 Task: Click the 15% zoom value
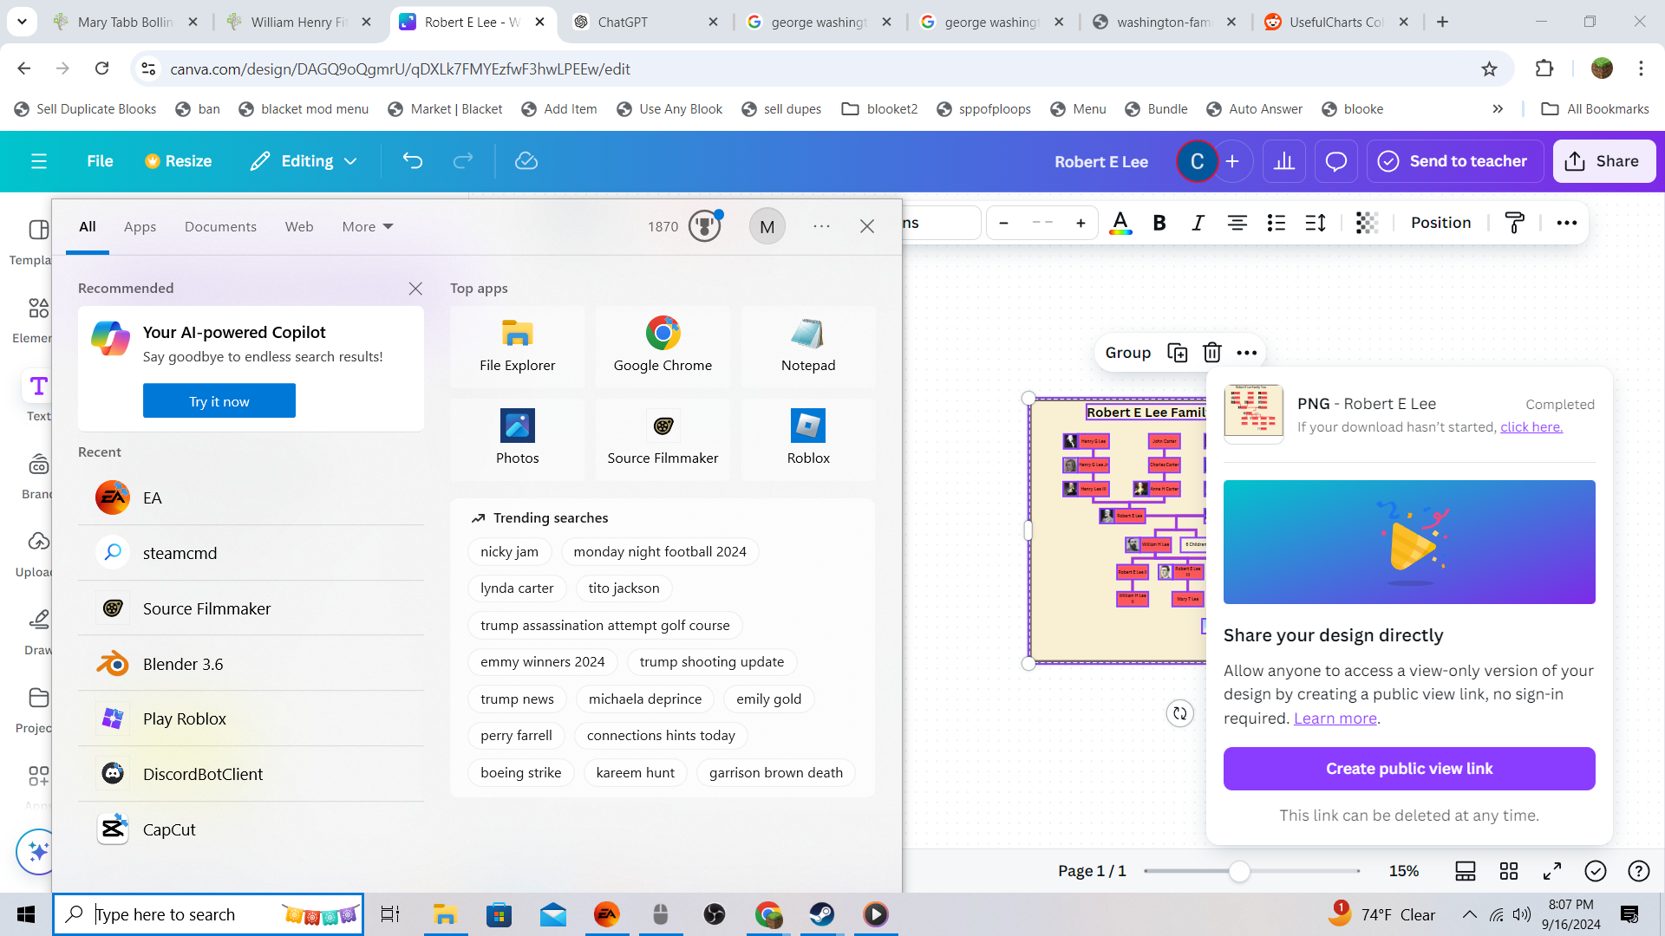point(1404,871)
